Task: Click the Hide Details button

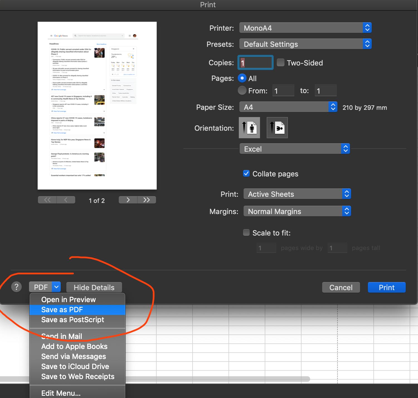Action: (x=94, y=287)
